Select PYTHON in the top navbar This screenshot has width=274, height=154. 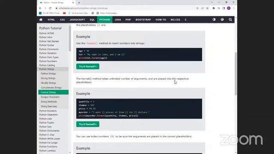(104, 20)
